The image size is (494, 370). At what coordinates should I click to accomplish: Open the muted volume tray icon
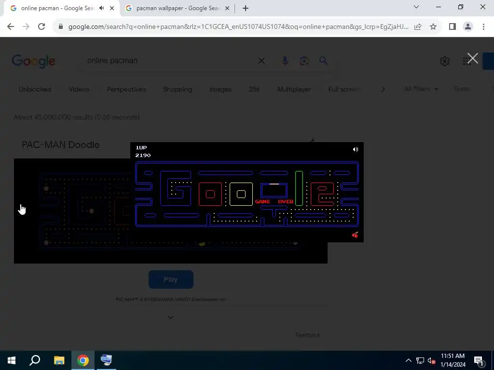(431, 360)
